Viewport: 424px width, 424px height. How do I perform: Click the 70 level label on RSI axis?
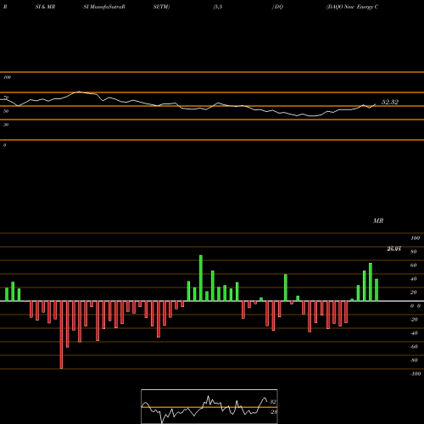pos(6,98)
